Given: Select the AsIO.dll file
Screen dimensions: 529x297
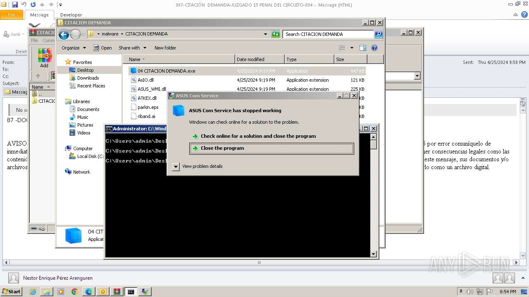Looking at the screenshot, I should [x=145, y=80].
